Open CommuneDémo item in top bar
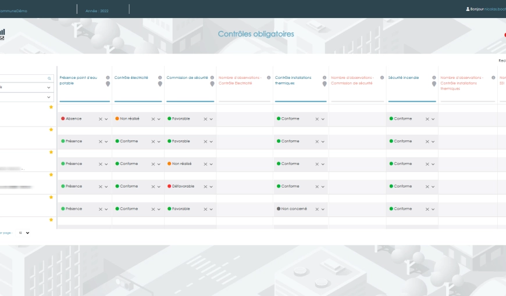Viewport: 506px width, 296px height. point(13,11)
